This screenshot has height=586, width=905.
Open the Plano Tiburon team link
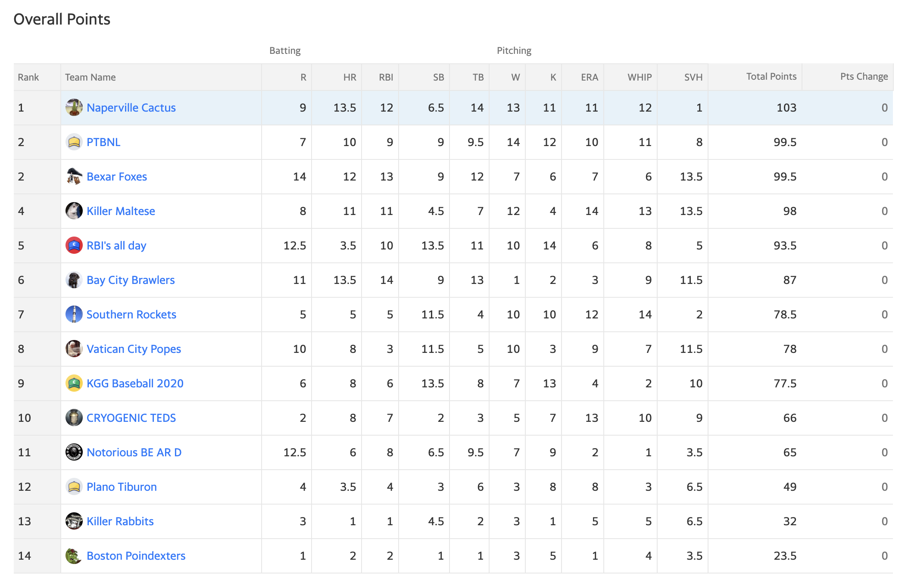122,487
